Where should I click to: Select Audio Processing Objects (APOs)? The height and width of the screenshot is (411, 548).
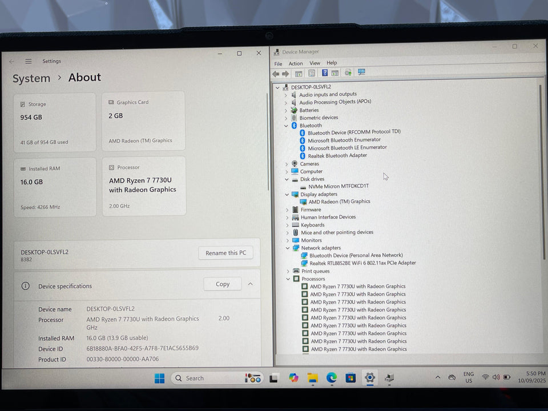[x=335, y=102]
